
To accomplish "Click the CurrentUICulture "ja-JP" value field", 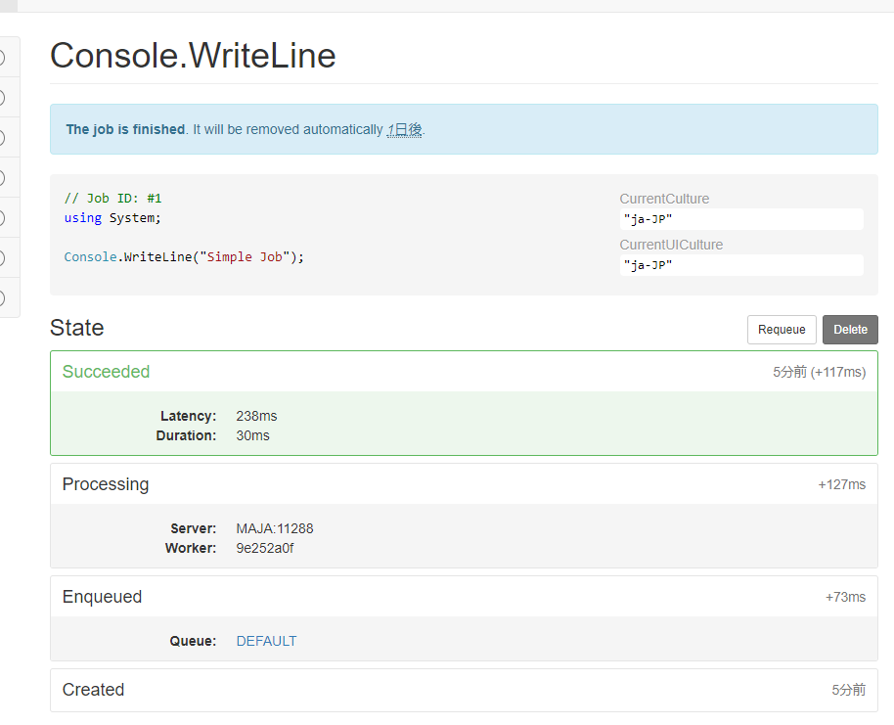I will click(x=740, y=265).
